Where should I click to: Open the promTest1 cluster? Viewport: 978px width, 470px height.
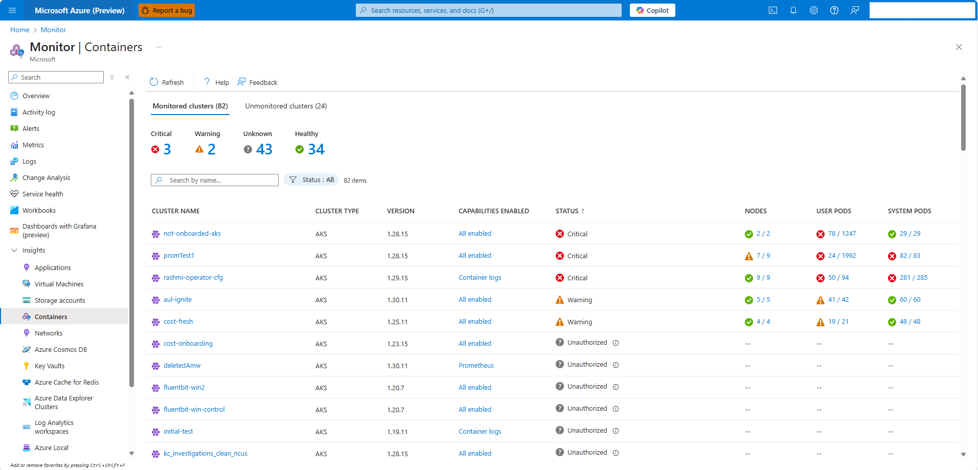click(179, 255)
